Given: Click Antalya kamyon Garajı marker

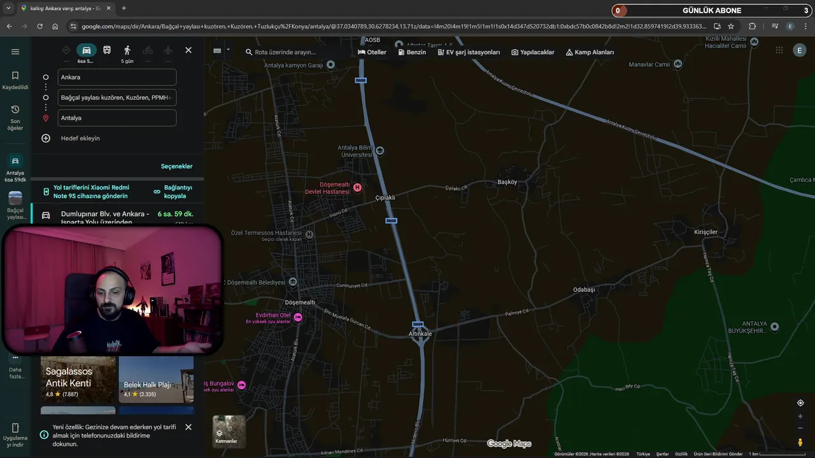Looking at the screenshot, I should pyautogui.click(x=330, y=65).
